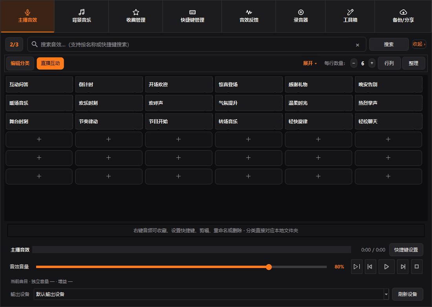
Task: Open the 备份/分享 tab
Action: coord(403,16)
